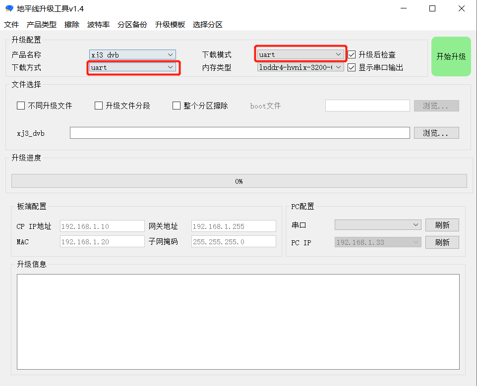Expand the 下载方式 uart dropdown
477x386 pixels.
[132, 67]
